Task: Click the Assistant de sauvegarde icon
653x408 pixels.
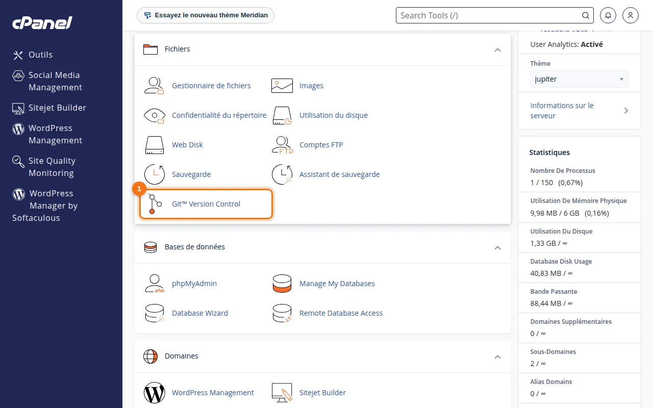Action: pos(282,174)
